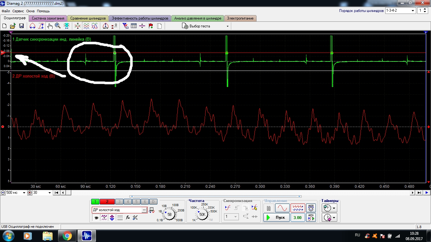Open the sync channel dropdown showing 1

coord(231,217)
